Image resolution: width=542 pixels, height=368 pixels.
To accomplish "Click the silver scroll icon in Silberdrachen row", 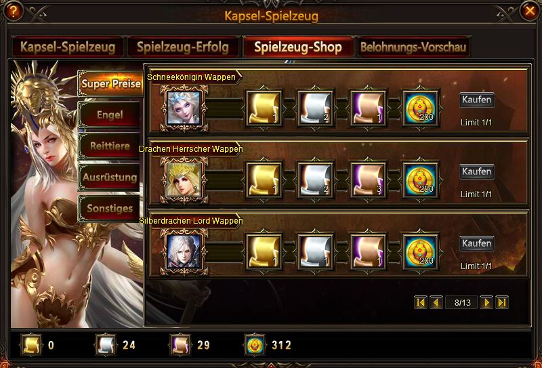I will 316,252.
